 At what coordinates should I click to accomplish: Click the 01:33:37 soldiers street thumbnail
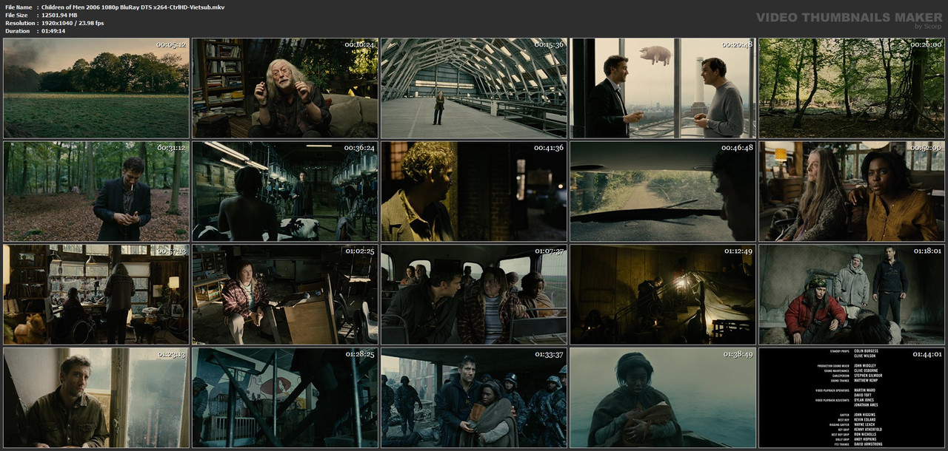coord(474,398)
